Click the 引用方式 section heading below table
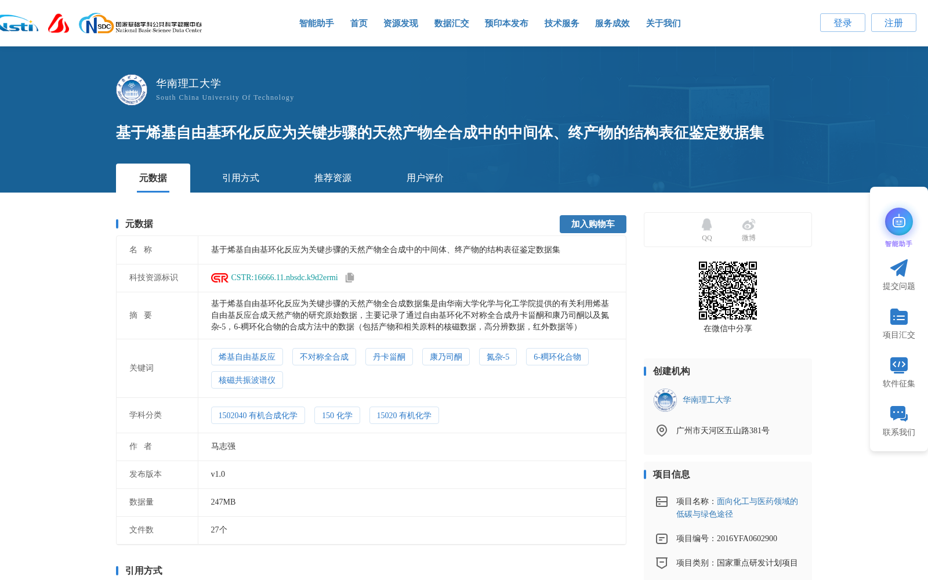The height and width of the screenshot is (580, 928). tap(144, 571)
